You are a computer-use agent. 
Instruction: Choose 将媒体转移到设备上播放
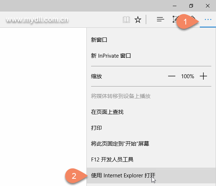click(x=151, y=96)
